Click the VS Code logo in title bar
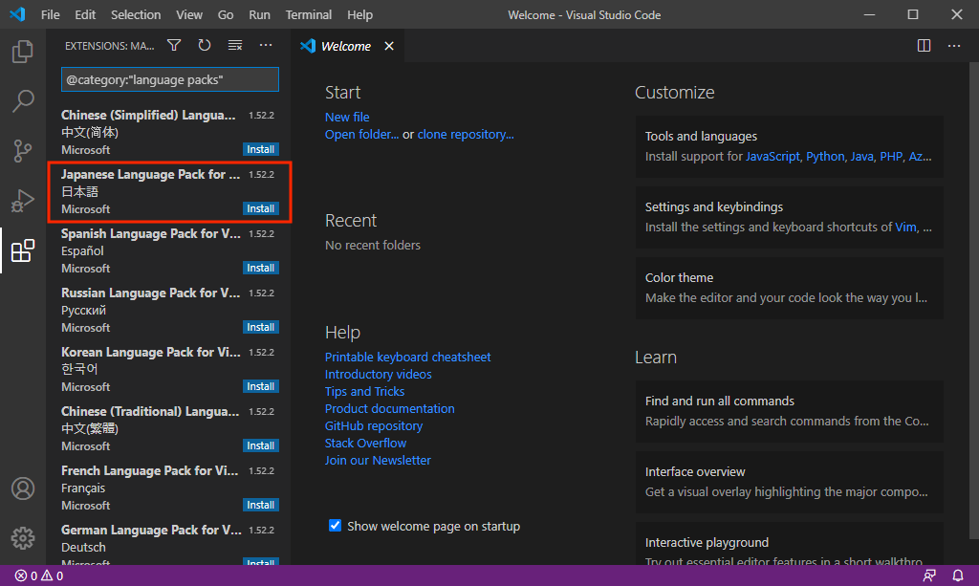Image resolution: width=979 pixels, height=586 pixels. pos(17,14)
